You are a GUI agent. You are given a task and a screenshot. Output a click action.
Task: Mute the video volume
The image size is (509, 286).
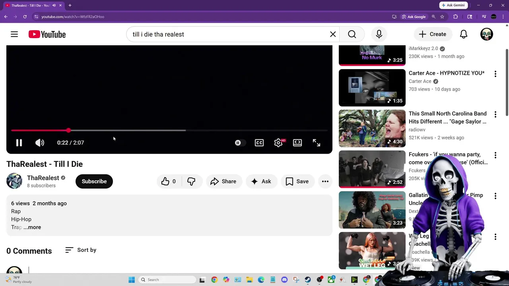[40, 143]
